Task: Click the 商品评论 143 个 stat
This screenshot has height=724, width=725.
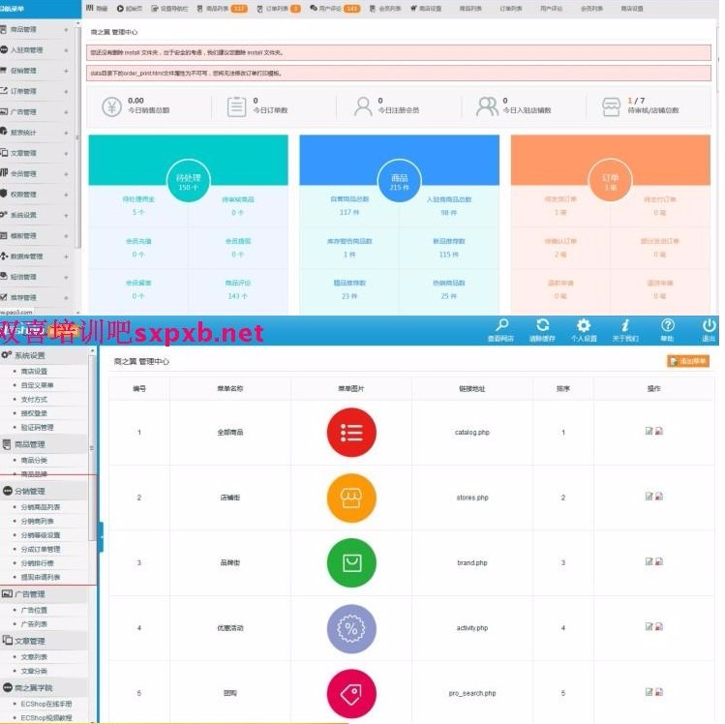Action: pyautogui.click(x=238, y=289)
